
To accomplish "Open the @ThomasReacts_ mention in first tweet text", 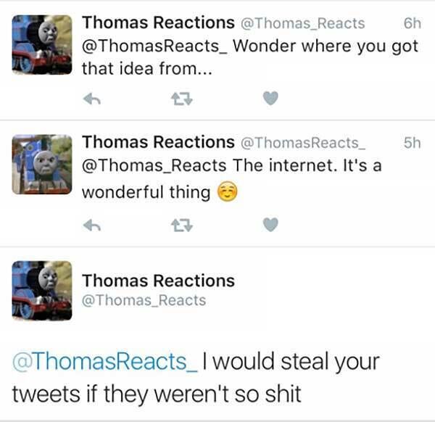I will [154, 46].
